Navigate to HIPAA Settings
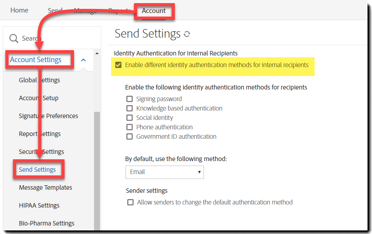The width and height of the screenshot is (372, 234). coord(39,205)
